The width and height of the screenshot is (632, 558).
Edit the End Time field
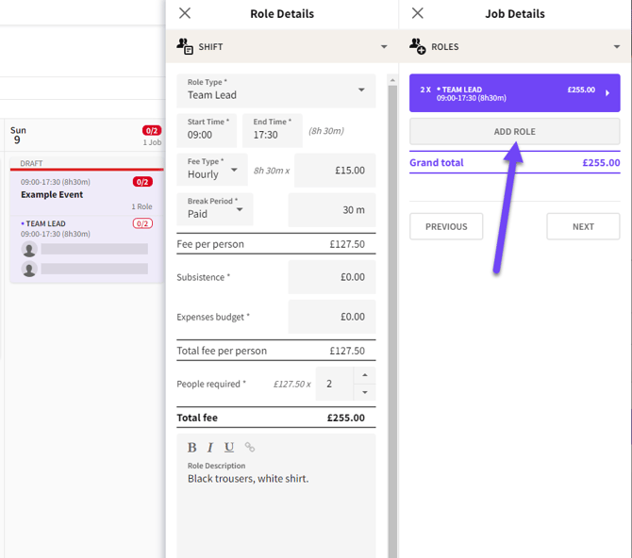point(273,130)
